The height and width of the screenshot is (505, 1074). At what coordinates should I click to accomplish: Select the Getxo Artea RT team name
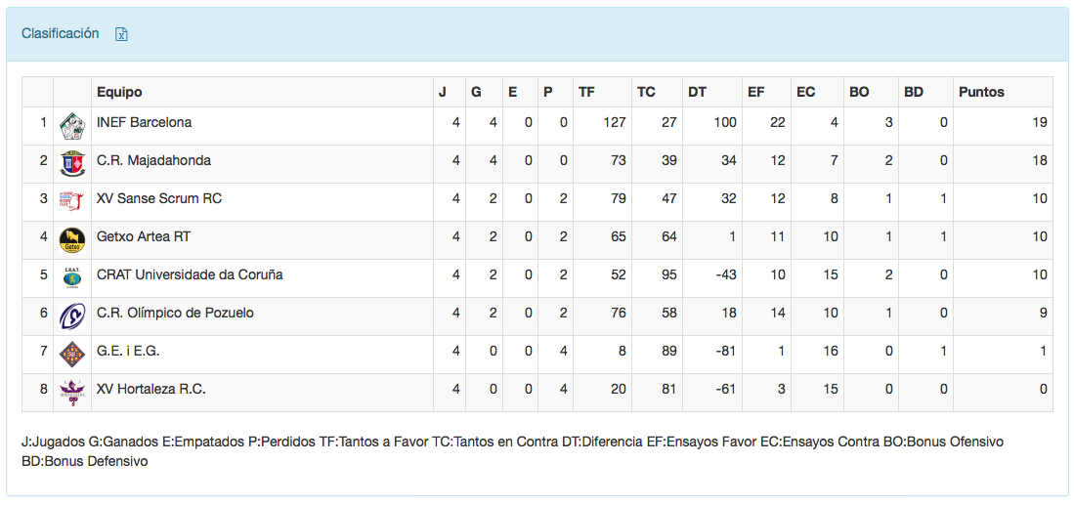point(144,236)
